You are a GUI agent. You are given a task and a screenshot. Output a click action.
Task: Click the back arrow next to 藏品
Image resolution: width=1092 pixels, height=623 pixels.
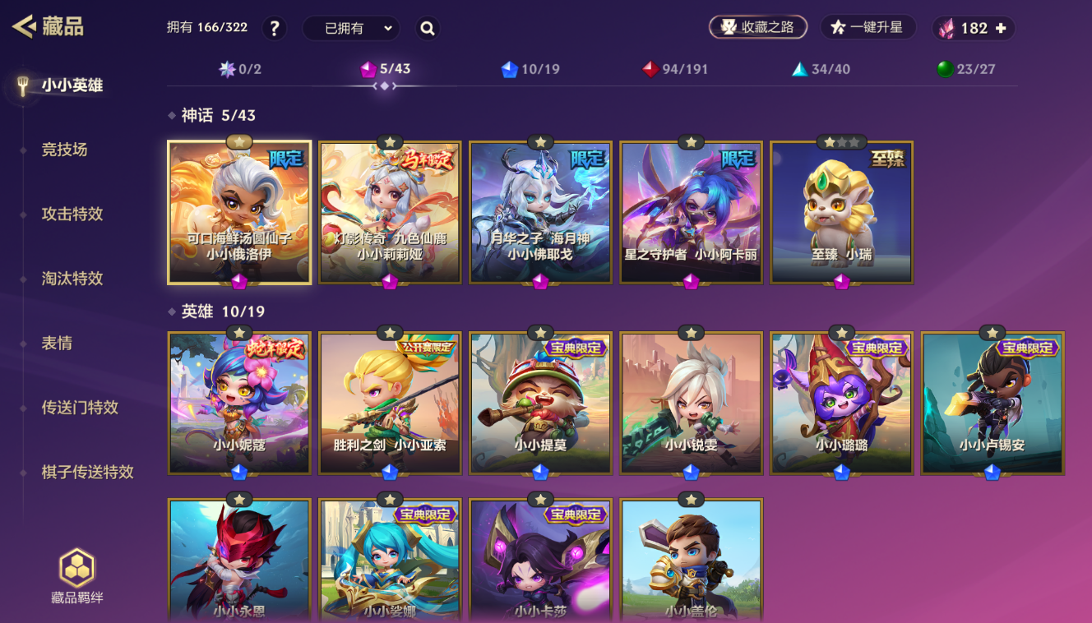pos(22,26)
